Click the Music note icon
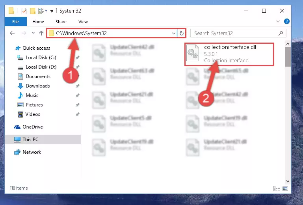 point(20,95)
